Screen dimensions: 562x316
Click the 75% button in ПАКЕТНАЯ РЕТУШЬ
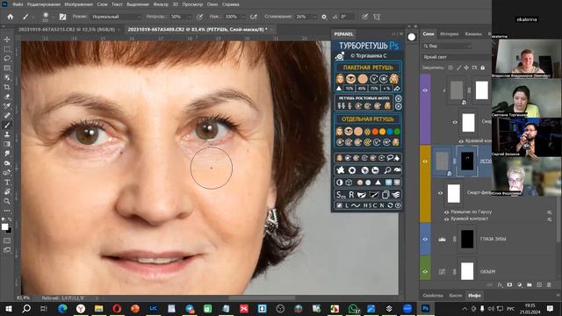[x=374, y=88]
